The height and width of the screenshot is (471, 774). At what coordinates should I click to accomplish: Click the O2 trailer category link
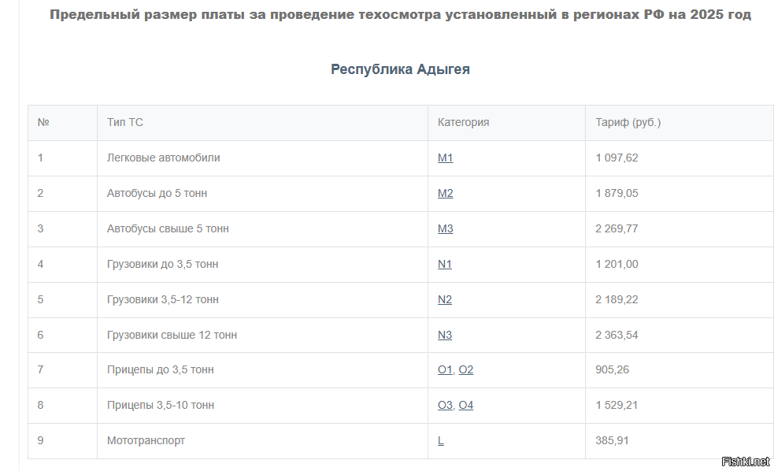(x=466, y=369)
